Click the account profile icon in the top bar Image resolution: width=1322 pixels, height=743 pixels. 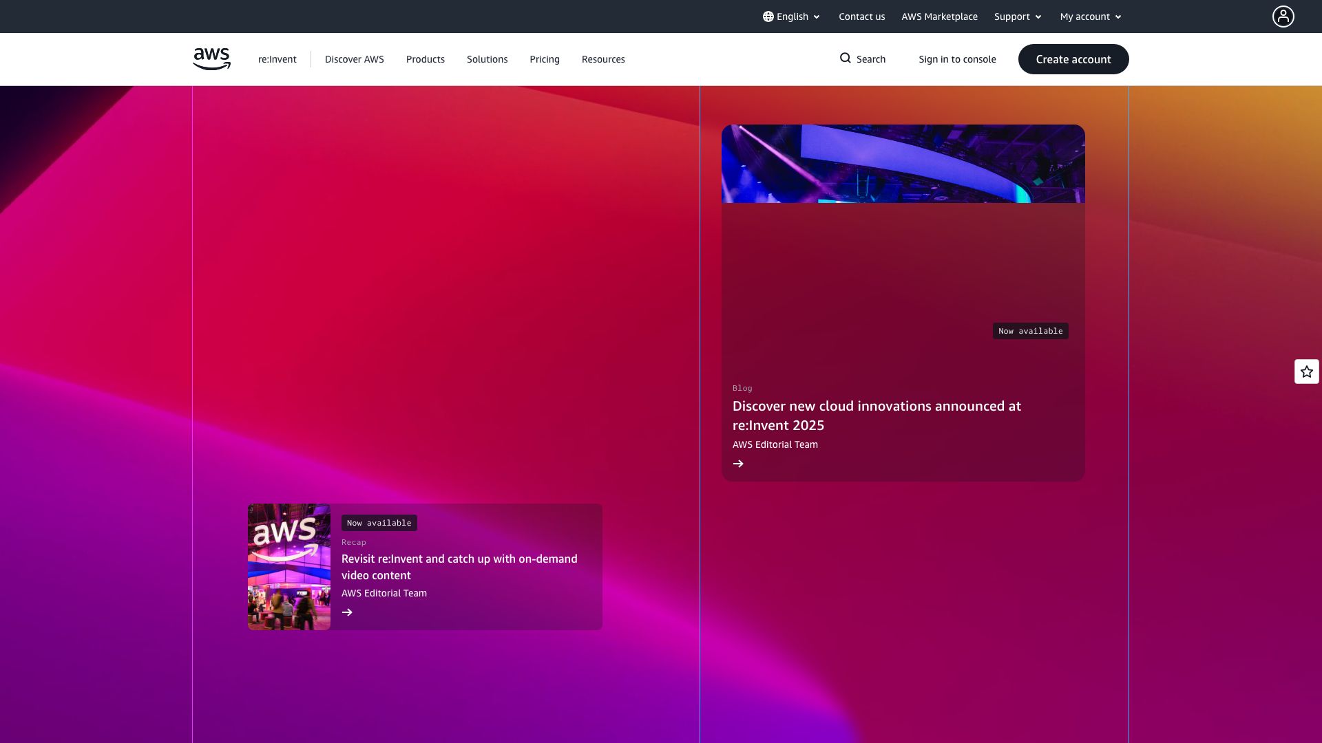pyautogui.click(x=1283, y=16)
